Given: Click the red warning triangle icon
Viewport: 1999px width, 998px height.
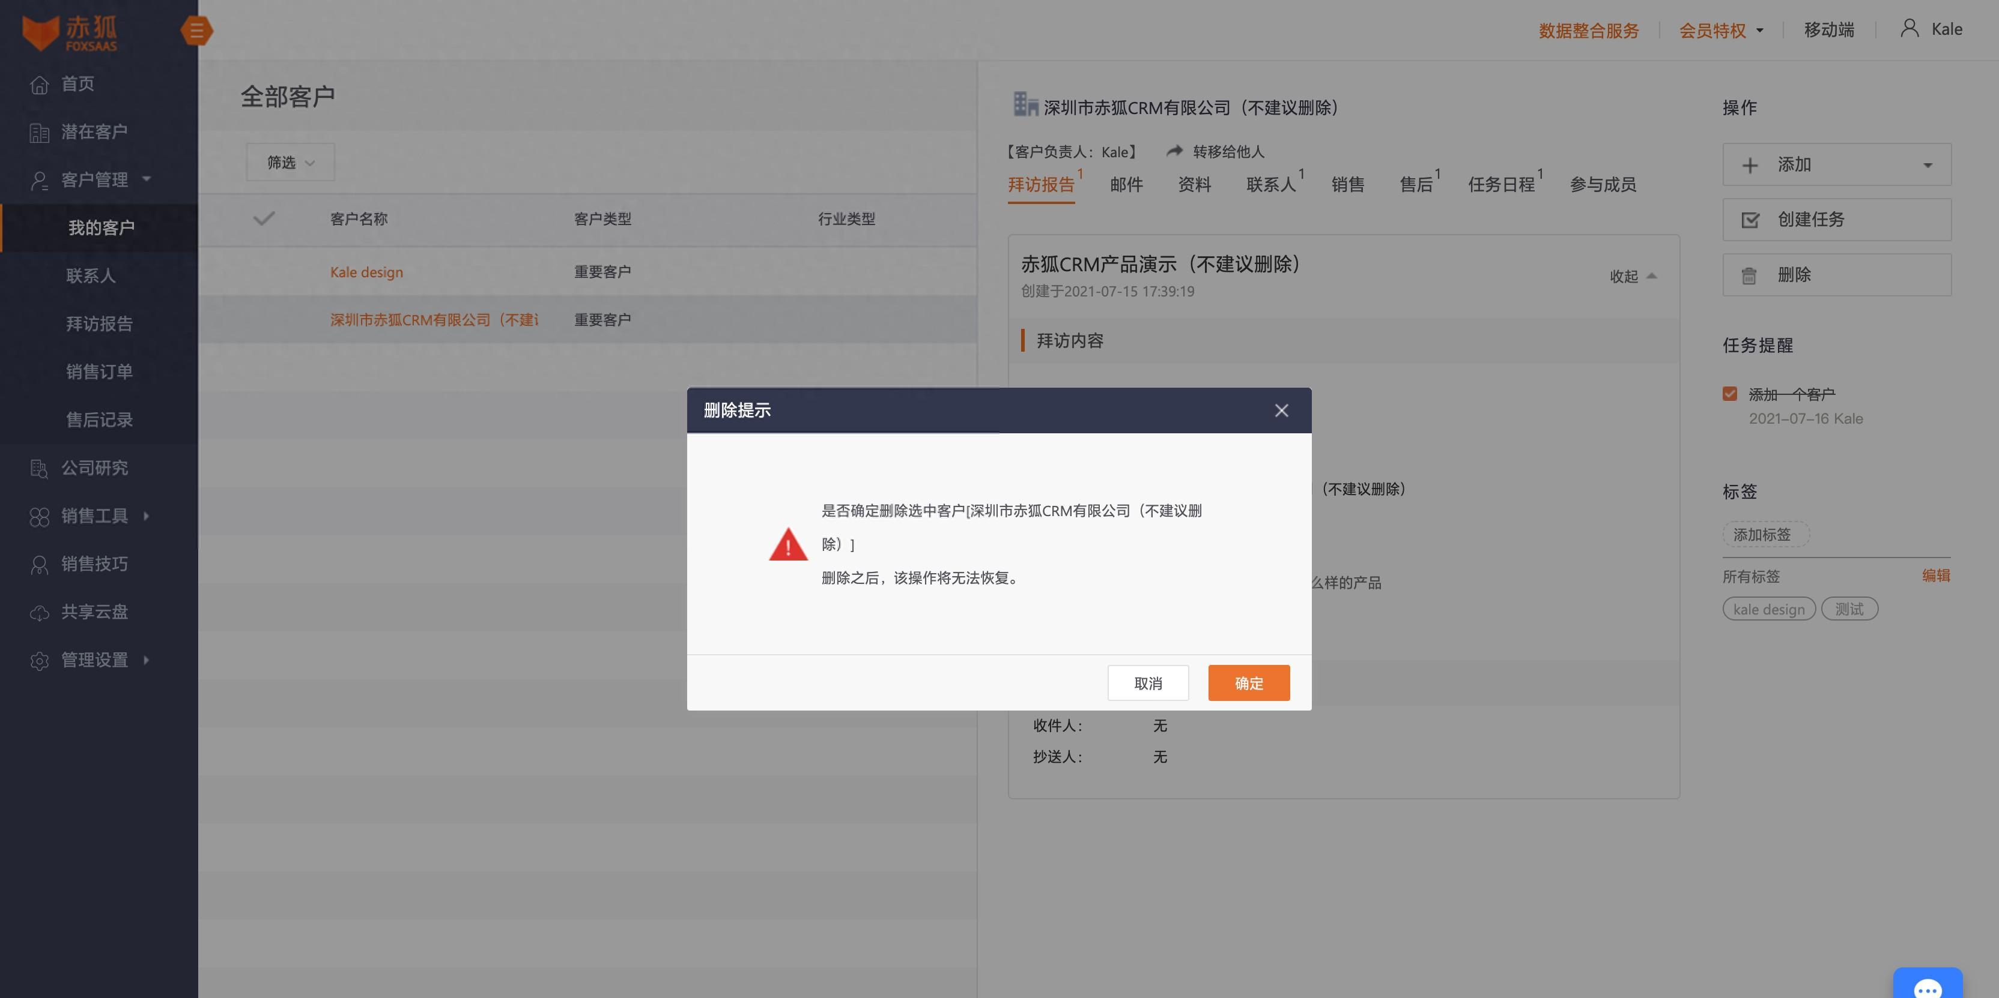Looking at the screenshot, I should pyautogui.click(x=787, y=544).
